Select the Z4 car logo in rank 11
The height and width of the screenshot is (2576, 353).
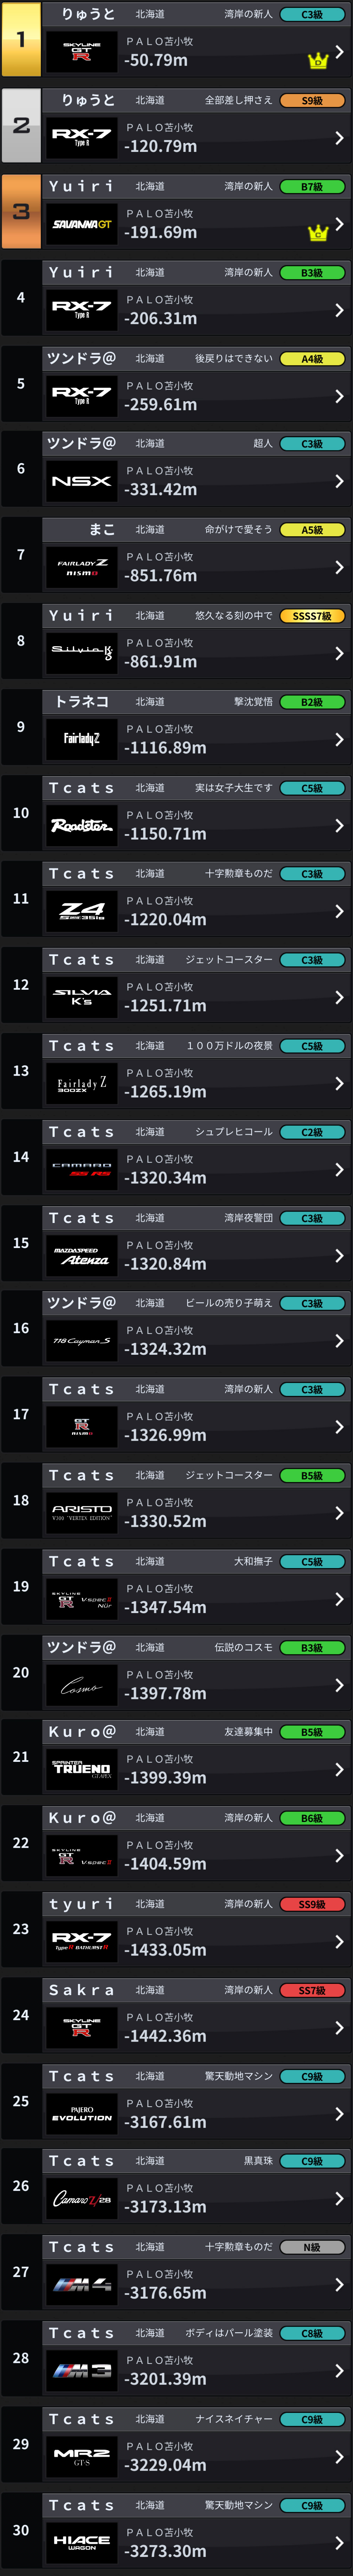point(81,911)
